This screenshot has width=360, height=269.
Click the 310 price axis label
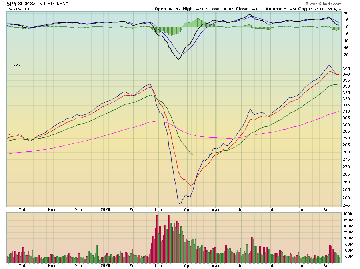click(x=346, y=112)
